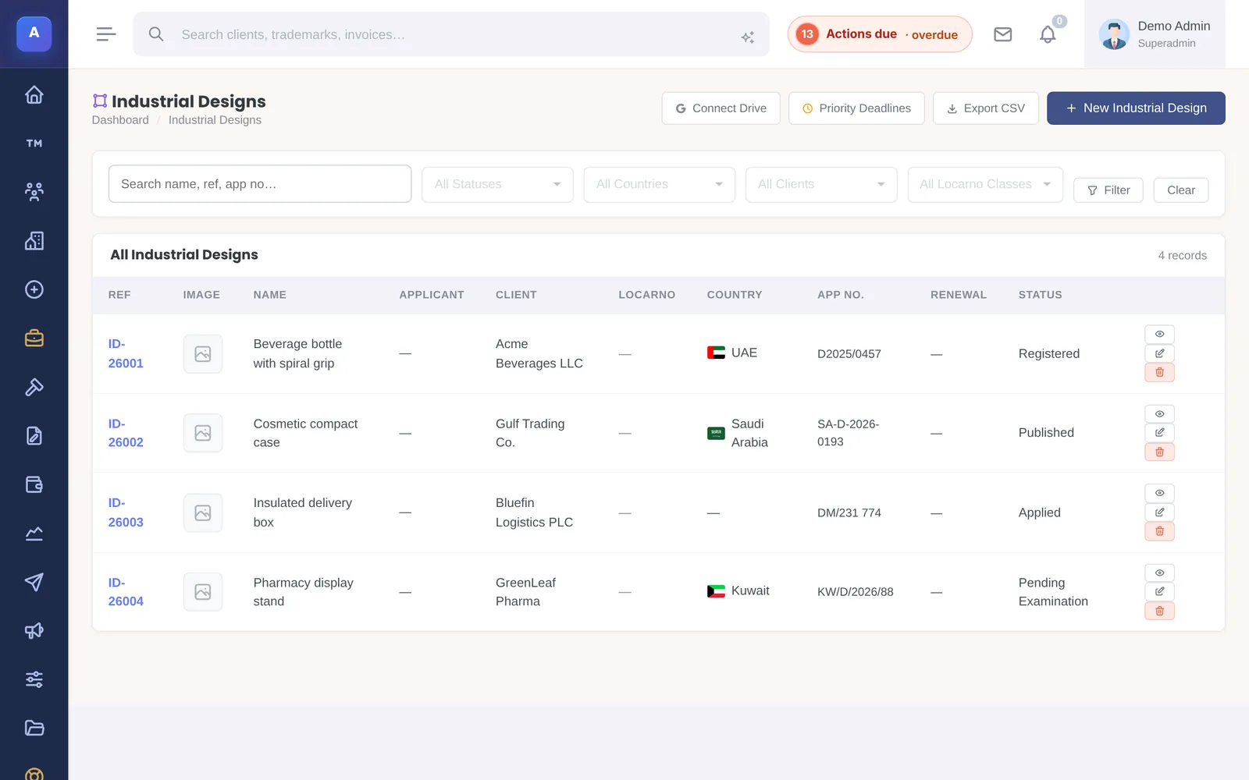Open the document edit sidebar icon
This screenshot has height=780, width=1249.
34,436
